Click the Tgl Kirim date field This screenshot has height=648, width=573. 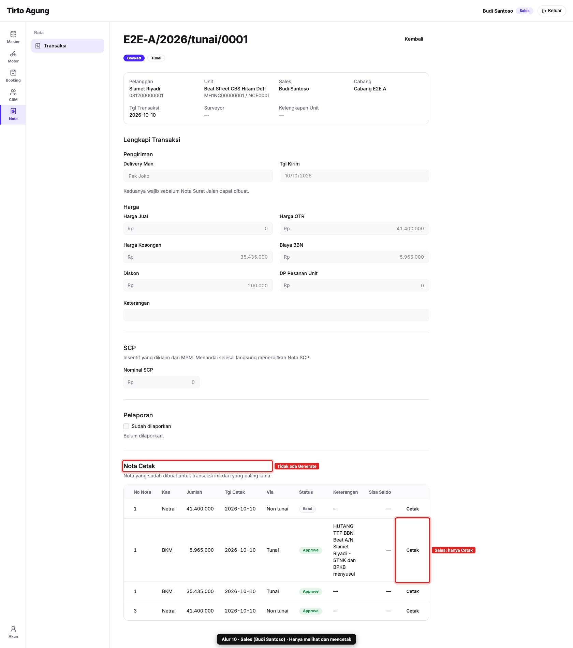pos(354,176)
